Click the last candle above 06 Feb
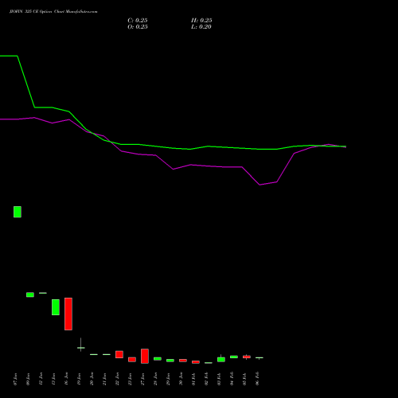The height and width of the screenshot is (398, 398). click(x=259, y=358)
